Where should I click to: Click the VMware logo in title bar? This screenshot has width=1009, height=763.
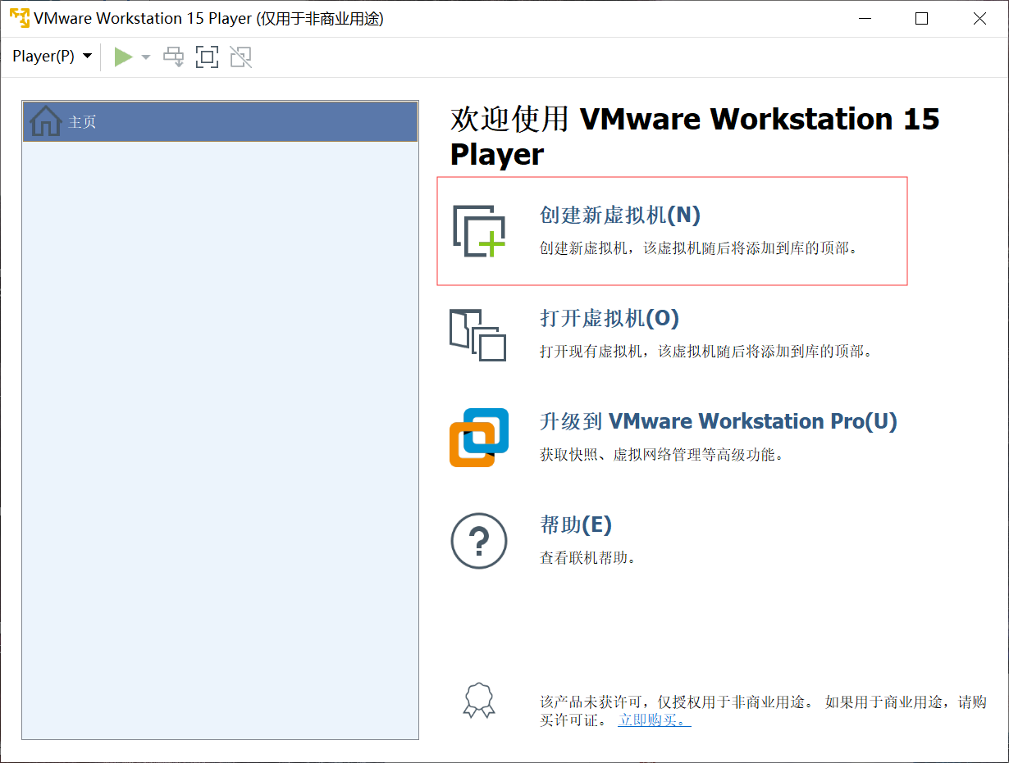coord(19,18)
